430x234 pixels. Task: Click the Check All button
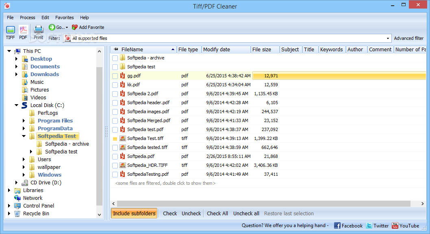(217, 213)
